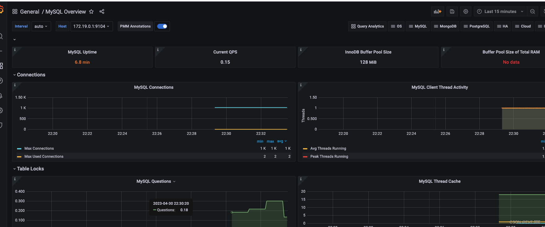Click the Interval variable label
The width and height of the screenshot is (545, 227).
tap(21, 26)
